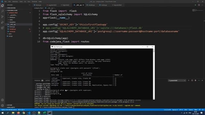
Task: Open the Extensions view
Action: [x=2, y=28]
